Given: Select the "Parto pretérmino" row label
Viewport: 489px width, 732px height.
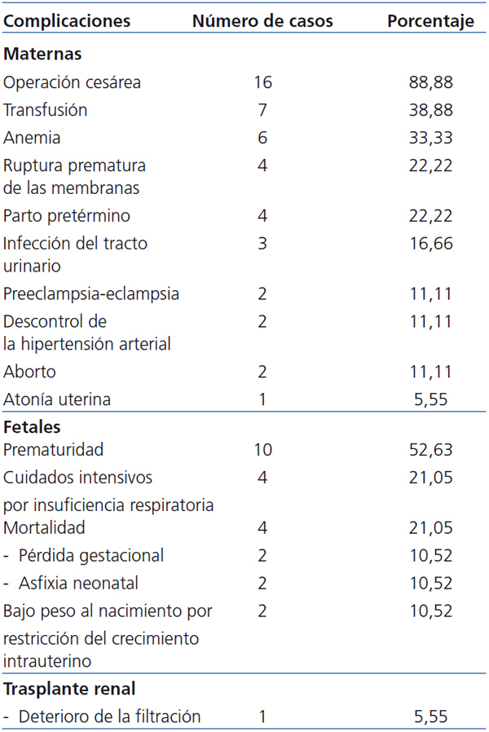Looking at the screenshot, I should click(x=67, y=216).
